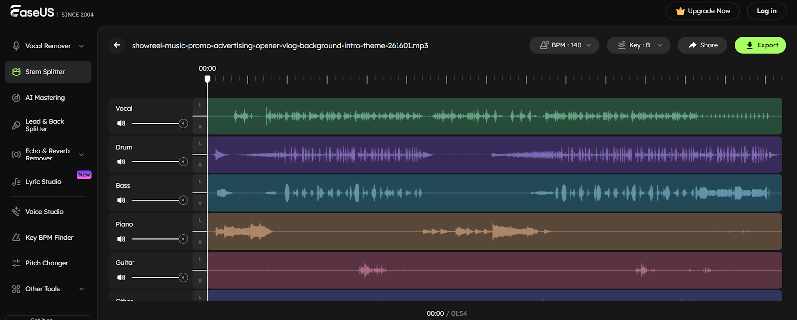
Task: Click the Voice Studio sidebar icon
Action: coord(16,212)
